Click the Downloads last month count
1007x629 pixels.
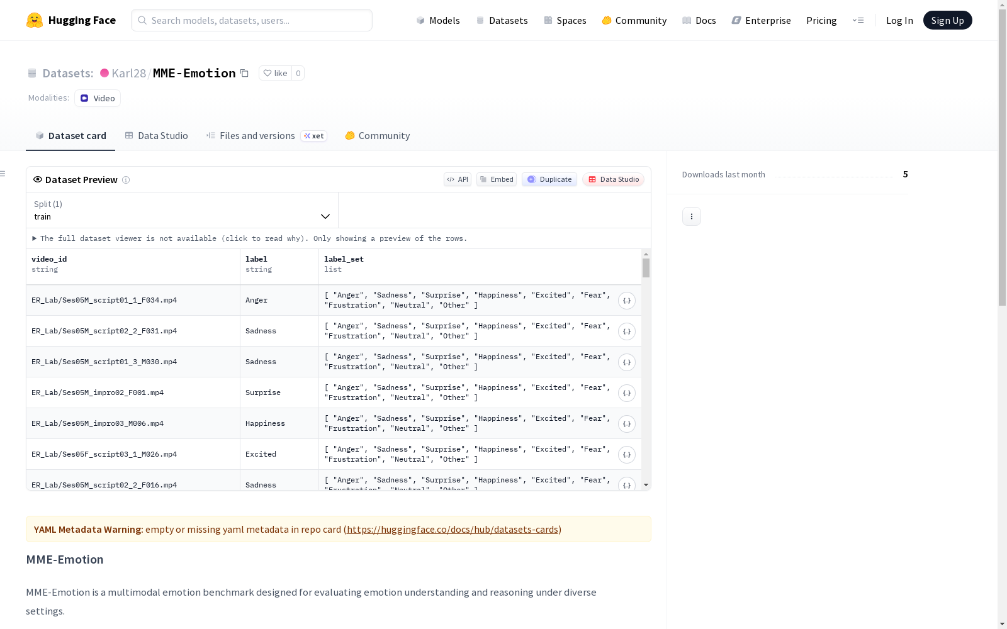tap(905, 174)
